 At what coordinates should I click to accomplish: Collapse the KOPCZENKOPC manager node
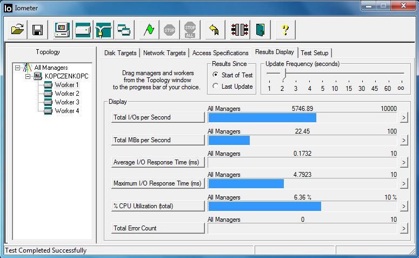click(x=28, y=76)
